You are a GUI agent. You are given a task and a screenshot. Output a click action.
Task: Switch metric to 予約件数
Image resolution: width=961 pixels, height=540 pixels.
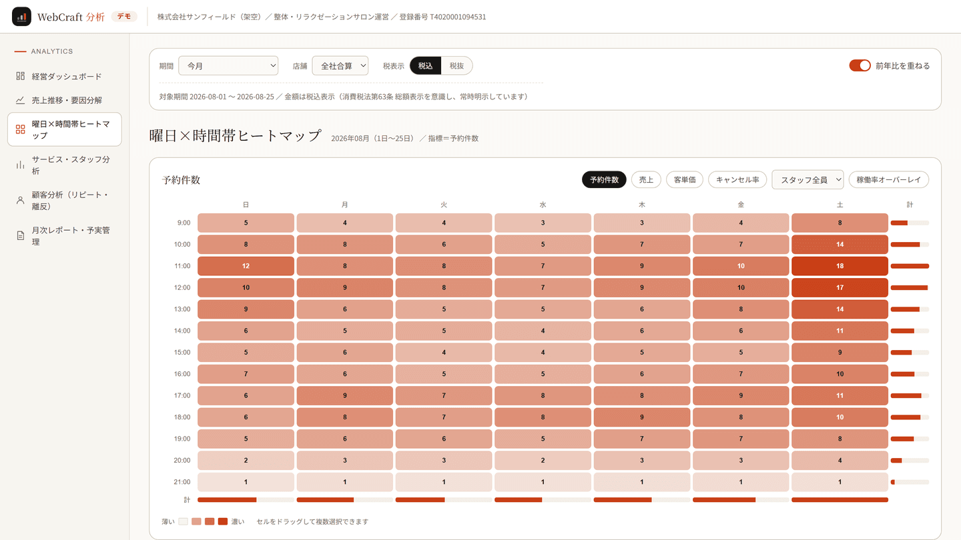[x=604, y=179]
